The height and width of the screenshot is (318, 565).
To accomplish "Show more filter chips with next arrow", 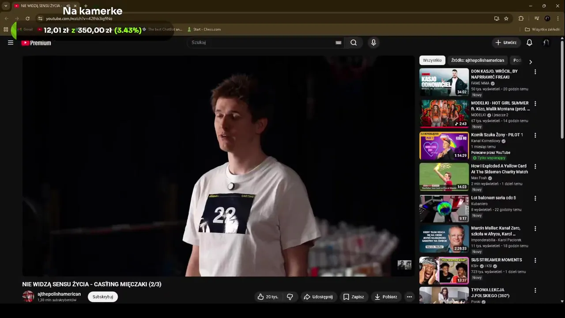I will pos(530,62).
